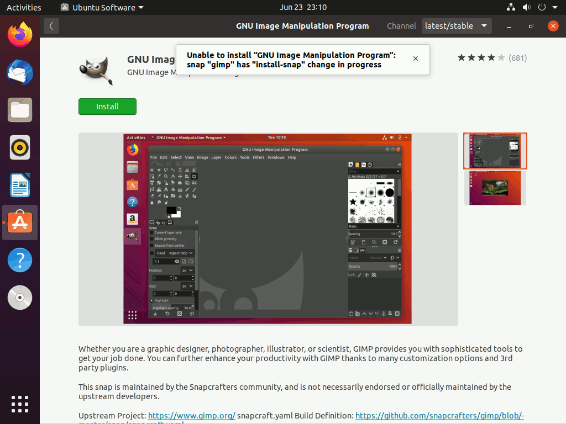Viewport: 566px width, 424px height.
Task: Expand the system menu arrow
Action: tap(555, 7)
